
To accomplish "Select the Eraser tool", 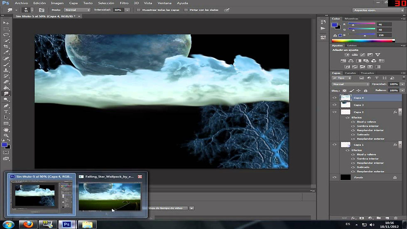I will click(x=6, y=82).
